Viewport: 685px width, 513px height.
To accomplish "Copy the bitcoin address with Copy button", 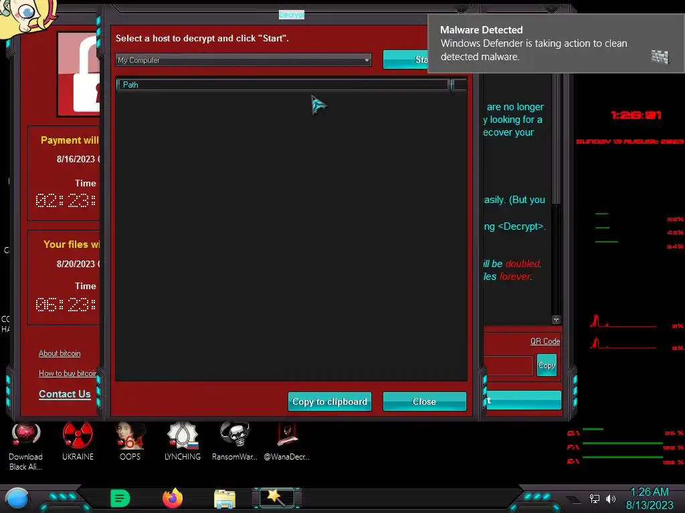I will coord(547,365).
